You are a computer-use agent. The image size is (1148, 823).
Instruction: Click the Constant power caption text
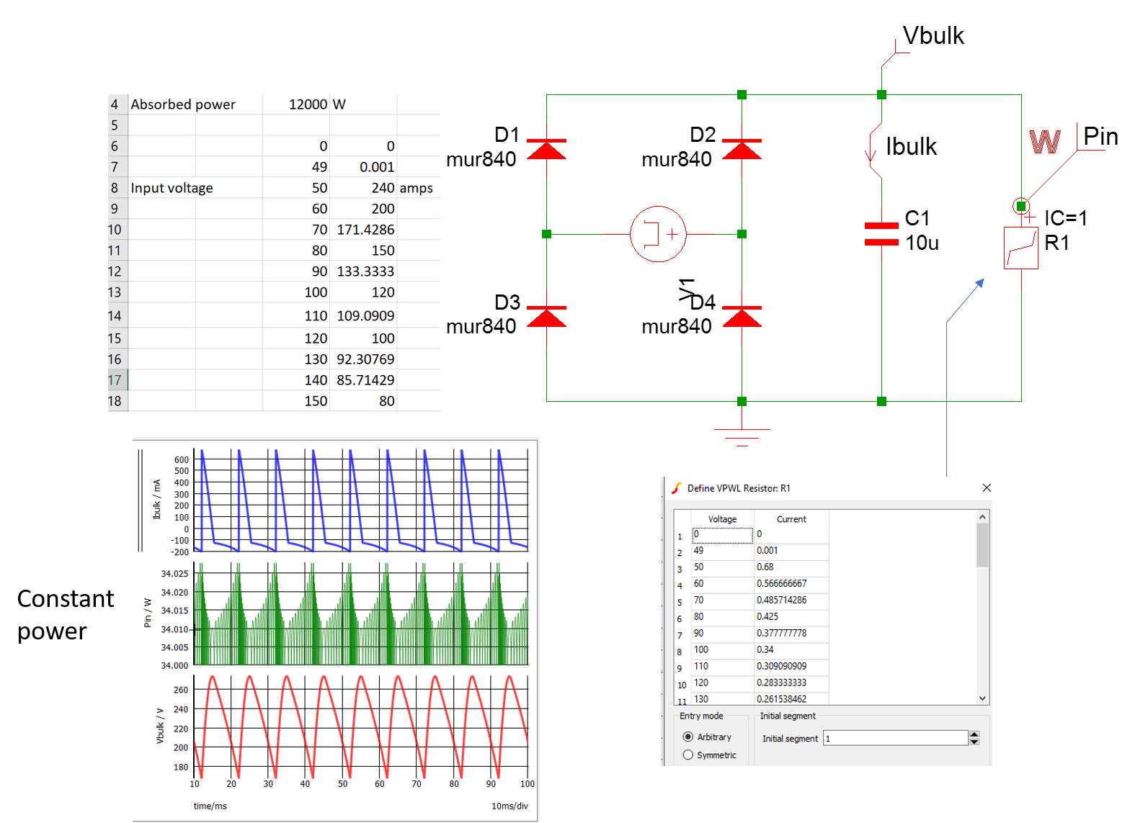[65, 614]
